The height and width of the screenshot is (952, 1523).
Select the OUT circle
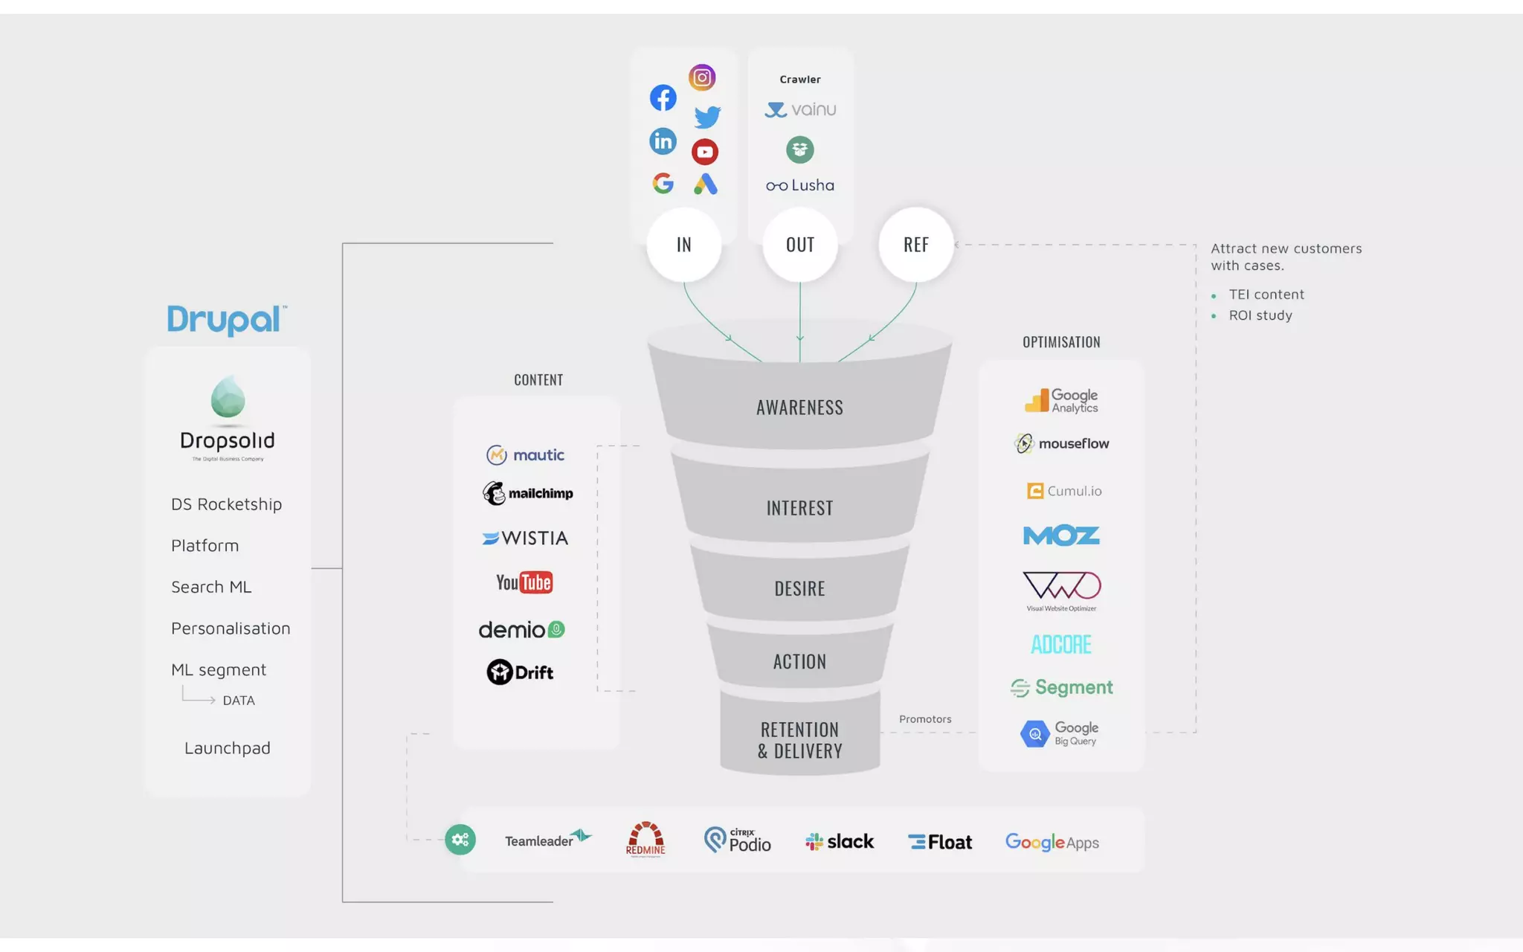click(800, 245)
